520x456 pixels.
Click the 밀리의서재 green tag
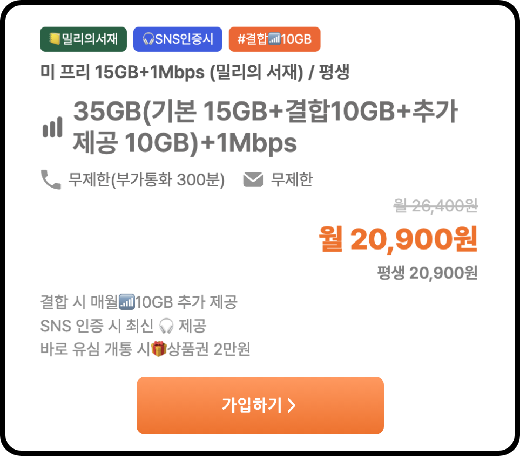point(83,39)
